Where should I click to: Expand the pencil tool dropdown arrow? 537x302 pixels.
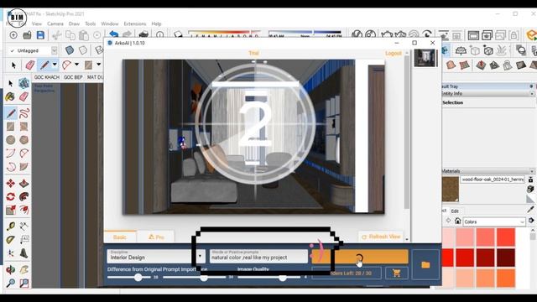[55, 65]
